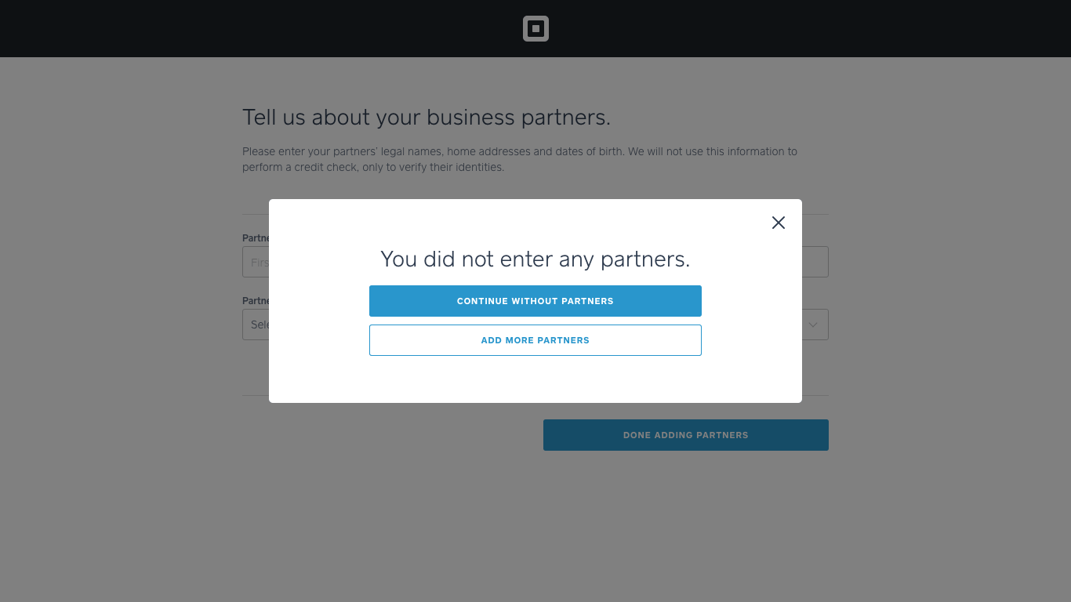Viewport: 1071px width, 602px height.
Task: Focus the partially hidden First name field
Action: coord(256,263)
